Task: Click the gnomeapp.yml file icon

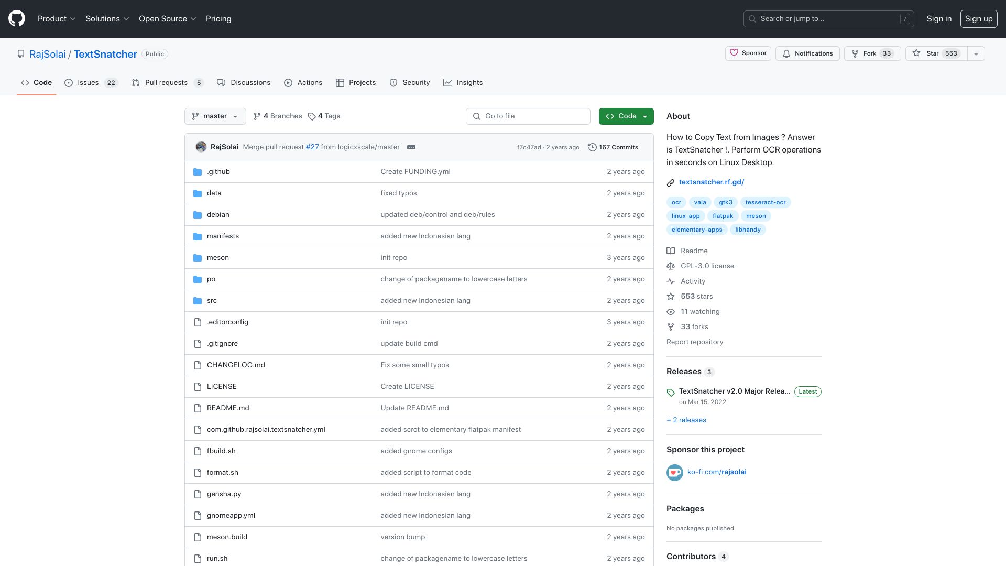Action: 198,516
